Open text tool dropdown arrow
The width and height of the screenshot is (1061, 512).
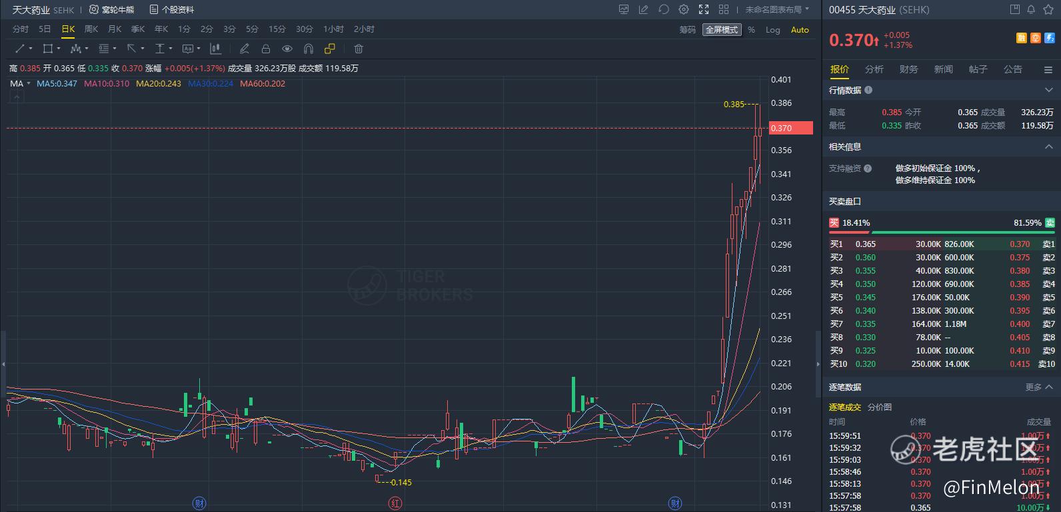199,49
